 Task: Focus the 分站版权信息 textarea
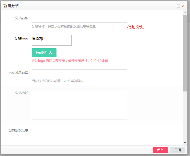click(x=79, y=136)
